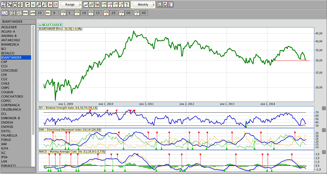Toggle the Bollinger bands indicator
Image resolution: width=327 pixels, height=174 pixels.
pyautogui.click(x=48, y=13)
